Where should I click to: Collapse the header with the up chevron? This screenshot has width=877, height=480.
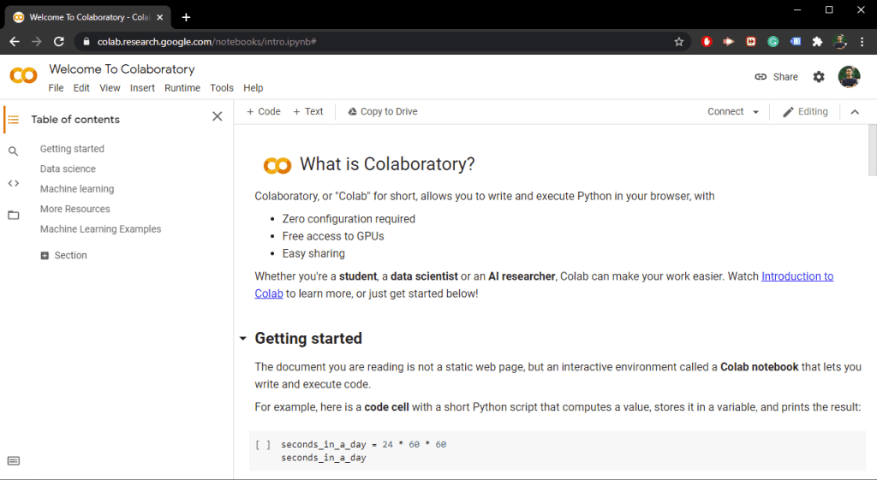tap(855, 112)
